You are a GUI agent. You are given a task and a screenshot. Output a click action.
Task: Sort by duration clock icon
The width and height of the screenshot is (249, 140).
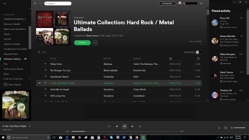point(198,58)
